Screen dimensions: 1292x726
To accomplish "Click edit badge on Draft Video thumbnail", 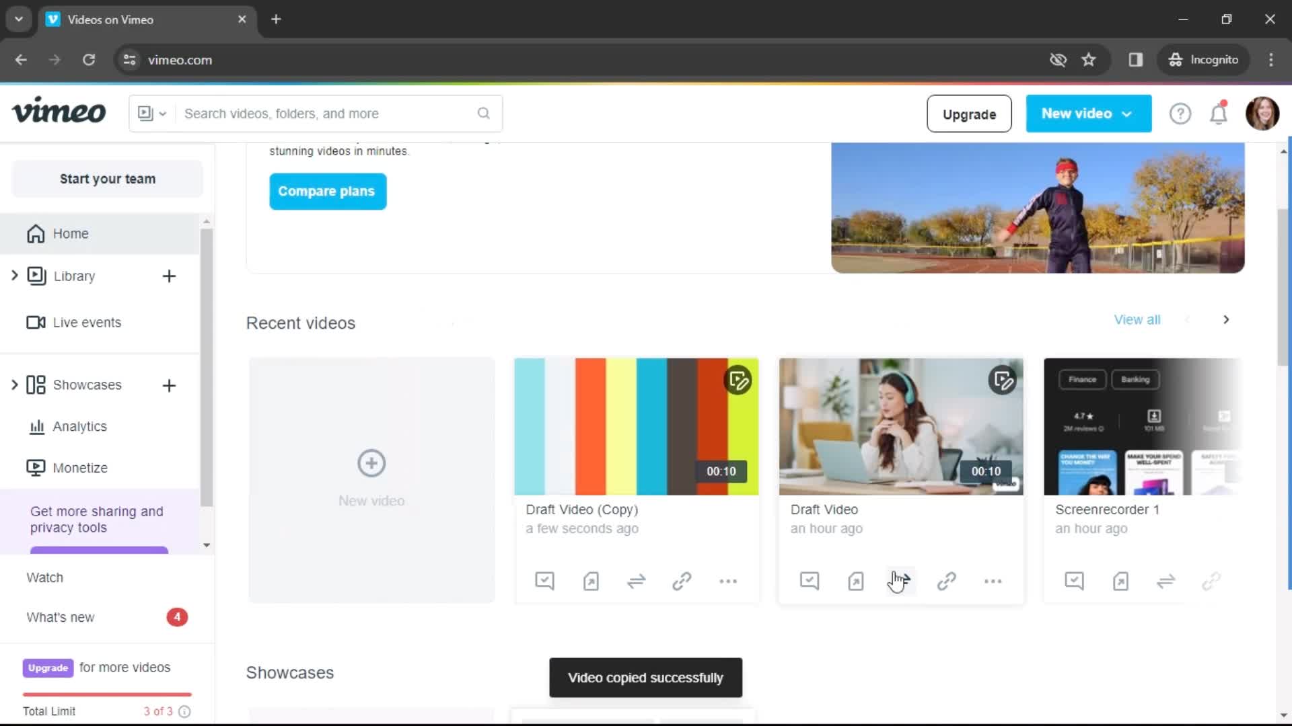I will click(1003, 380).
